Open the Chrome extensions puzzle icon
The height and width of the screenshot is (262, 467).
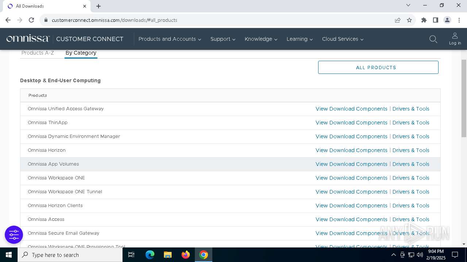424,20
